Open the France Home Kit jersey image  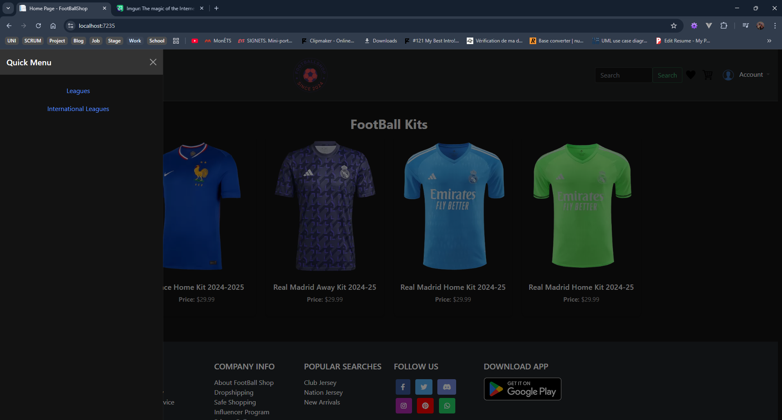coord(202,206)
